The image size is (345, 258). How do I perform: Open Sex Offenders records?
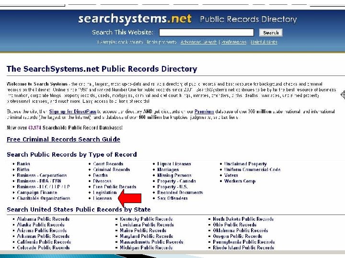click(x=172, y=198)
